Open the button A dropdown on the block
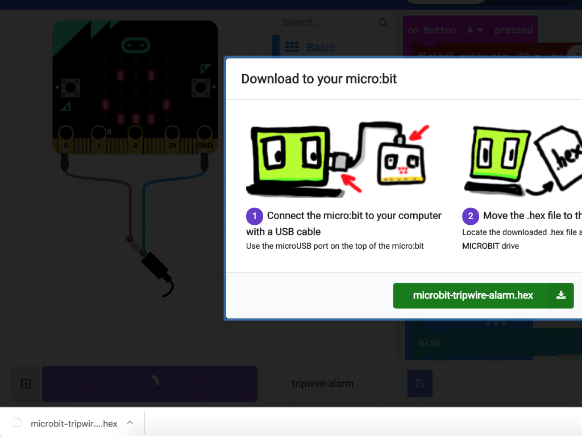 [475, 30]
